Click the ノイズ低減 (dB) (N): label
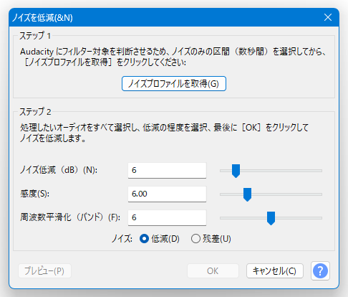 coord(59,170)
